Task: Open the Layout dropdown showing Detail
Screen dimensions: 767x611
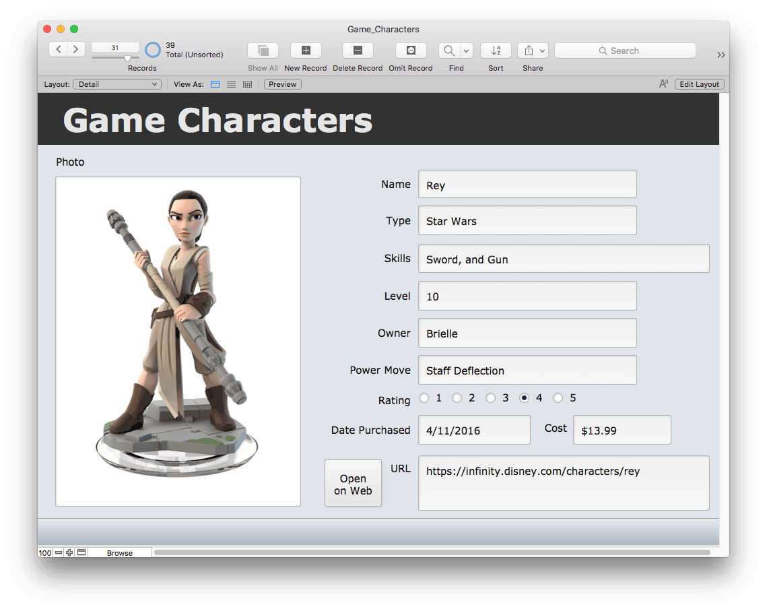Action: coord(117,84)
